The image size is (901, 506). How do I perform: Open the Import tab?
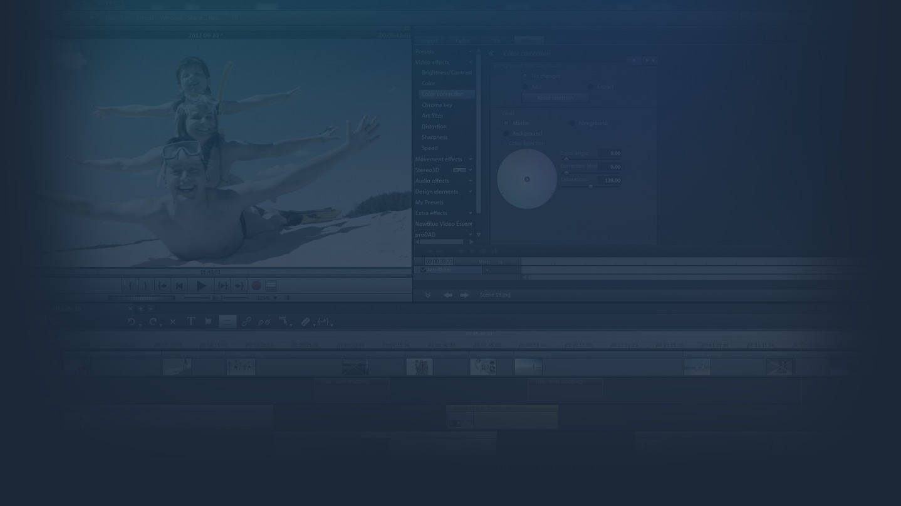[429, 41]
